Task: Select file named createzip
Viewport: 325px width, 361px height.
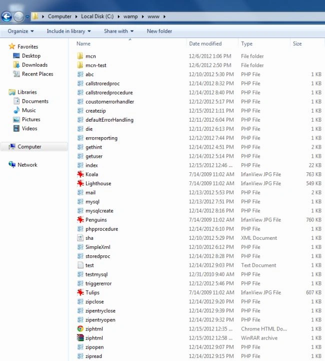Action: [95, 111]
